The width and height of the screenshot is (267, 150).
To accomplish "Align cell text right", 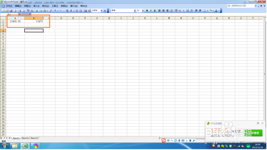I will pyautogui.click(x=168, y=11).
